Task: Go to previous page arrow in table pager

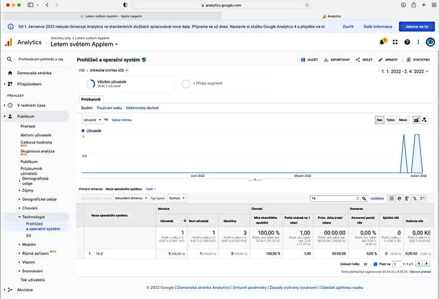Action: pyautogui.click(x=419, y=264)
